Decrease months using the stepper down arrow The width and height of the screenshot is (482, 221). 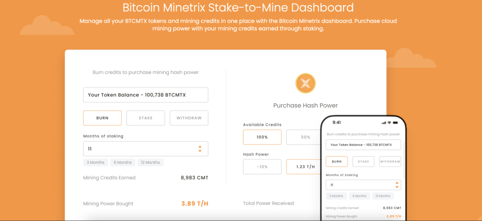(x=200, y=151)
